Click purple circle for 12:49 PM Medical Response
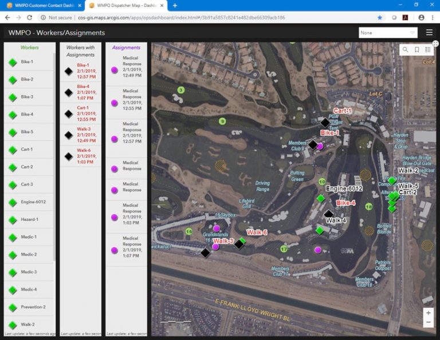Image resolution: width=440 pixels, height=340 pixels. coord(114,70)
